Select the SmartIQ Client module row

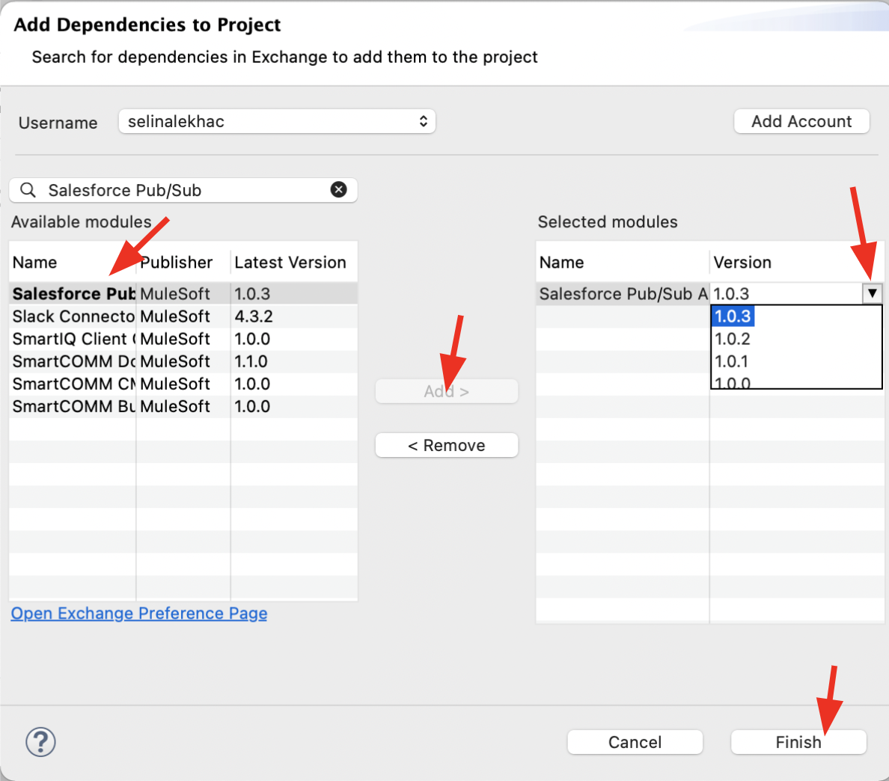click(x=73, y=339)
